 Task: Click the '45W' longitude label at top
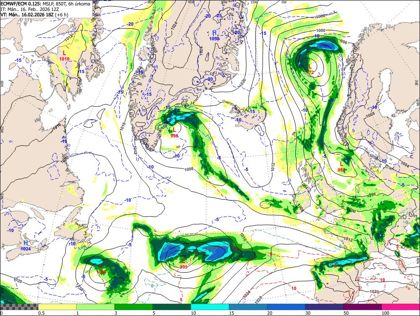(191, 2)
